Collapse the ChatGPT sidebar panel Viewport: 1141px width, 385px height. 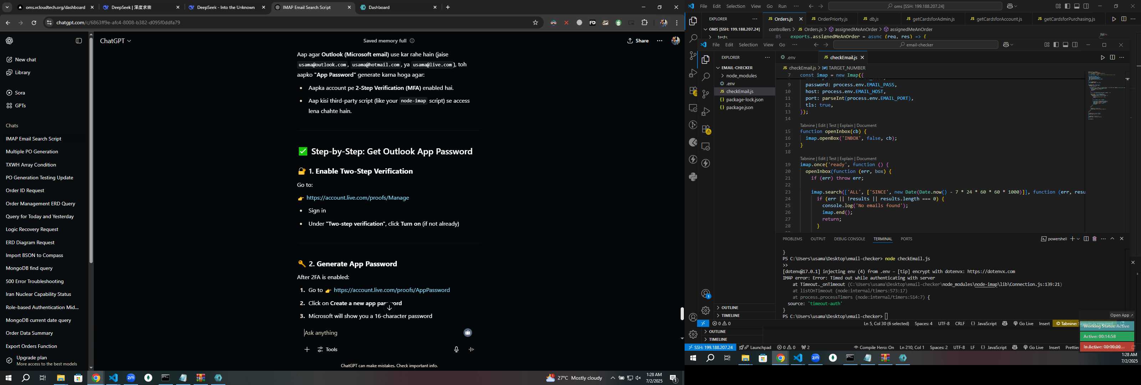(79, 41)
